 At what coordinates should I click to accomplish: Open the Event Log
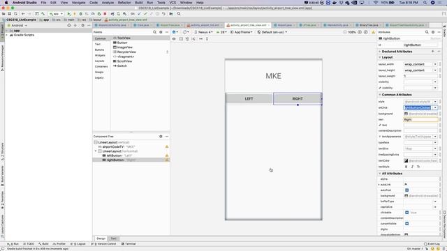(431, 244)
